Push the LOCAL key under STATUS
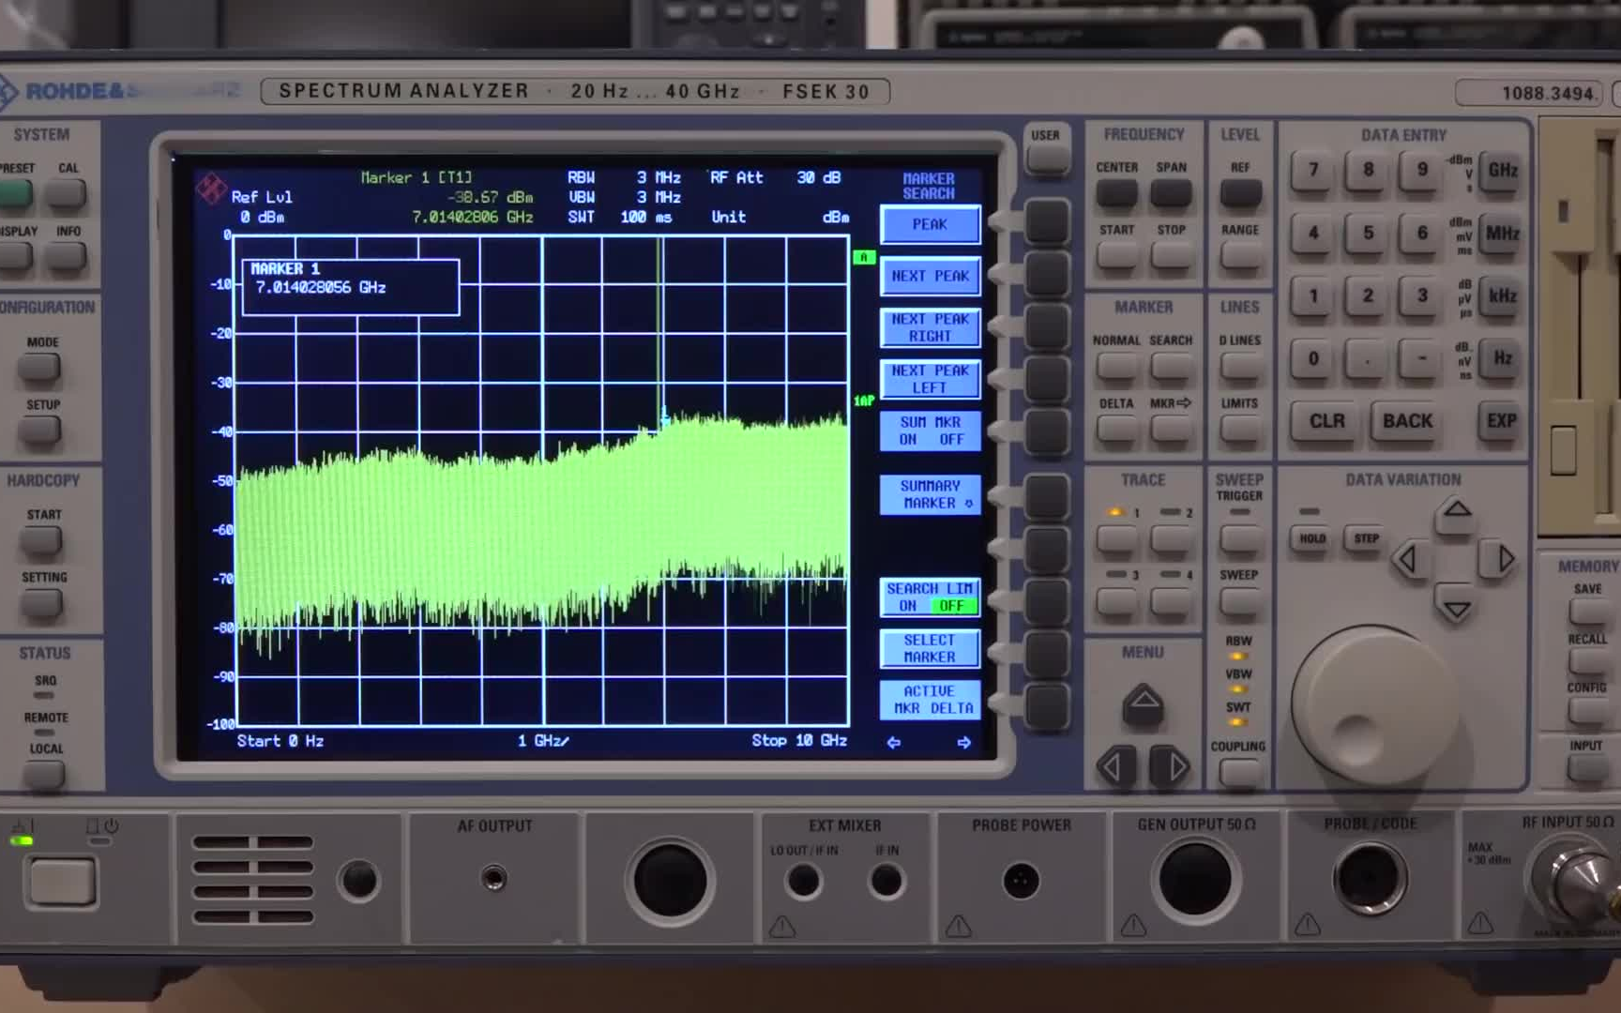Screen dimensions: 1621x1013 (43, 775)
